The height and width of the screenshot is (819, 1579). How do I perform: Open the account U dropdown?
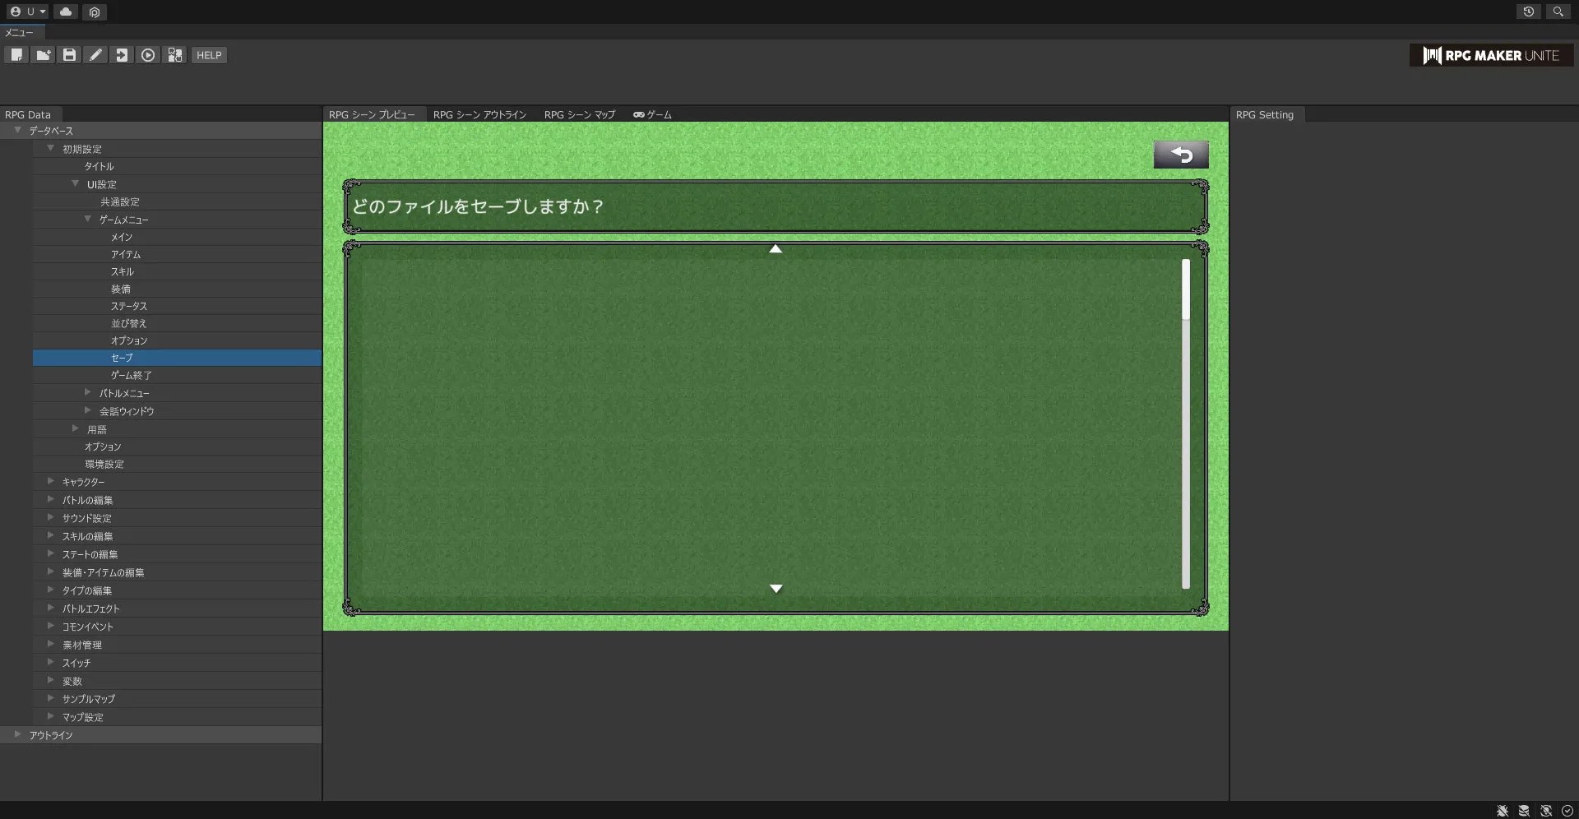pos(28,12)
